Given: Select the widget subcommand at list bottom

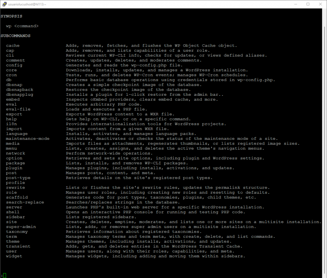Looking at the screenshot, I should tap(14, 256).
